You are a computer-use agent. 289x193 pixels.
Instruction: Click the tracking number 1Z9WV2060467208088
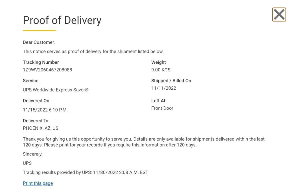(47, 70)
